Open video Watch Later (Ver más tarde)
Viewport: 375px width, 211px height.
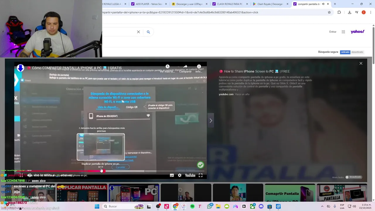point(167,69)
